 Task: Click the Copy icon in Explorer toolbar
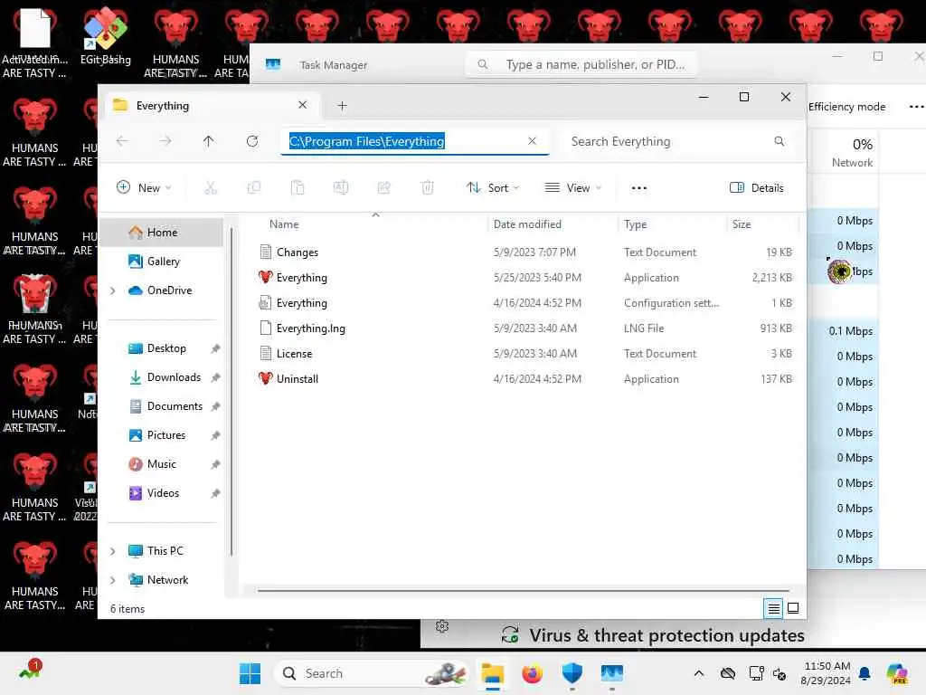[x=254, y=188]
